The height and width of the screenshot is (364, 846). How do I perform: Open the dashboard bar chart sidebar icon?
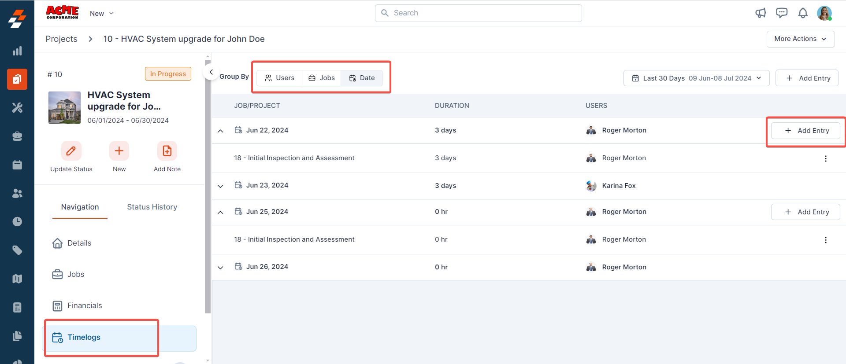click(17, 51)
